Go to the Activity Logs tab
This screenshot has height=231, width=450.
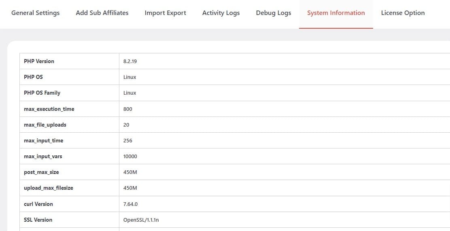[x=221, y=13]
